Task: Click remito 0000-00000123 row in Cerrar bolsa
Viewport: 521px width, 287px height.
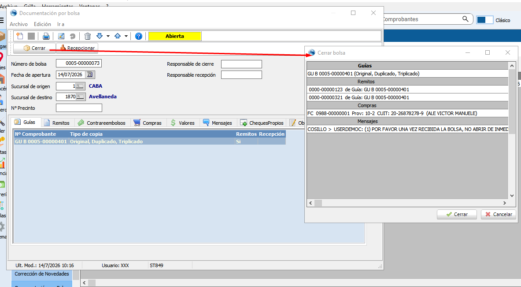Action: (x=407, y=89)
